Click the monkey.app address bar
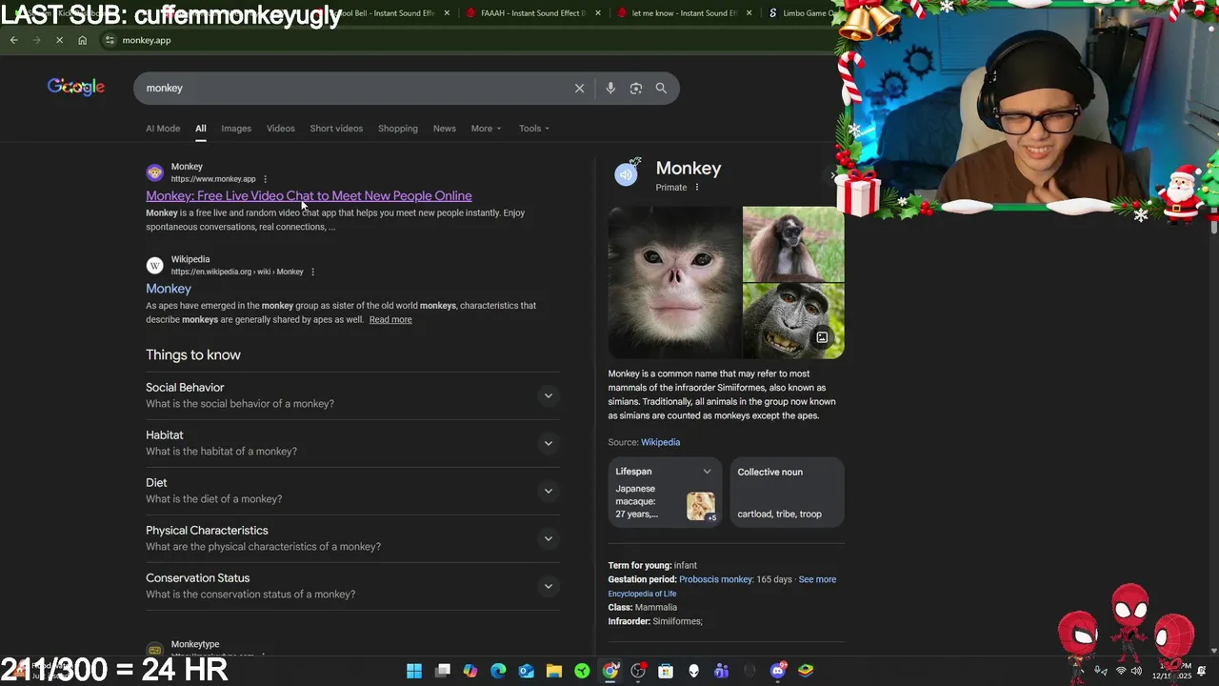 [x=467, y=40]
